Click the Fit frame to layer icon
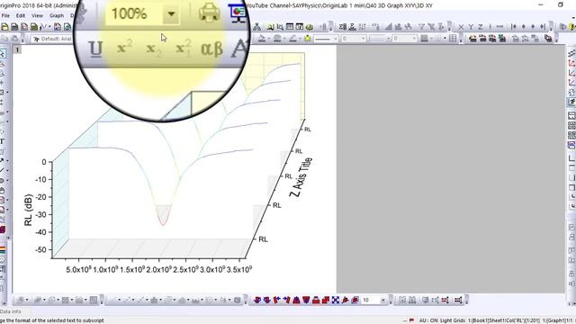This screenshot has width=576, height=324. tap(336, 300)
